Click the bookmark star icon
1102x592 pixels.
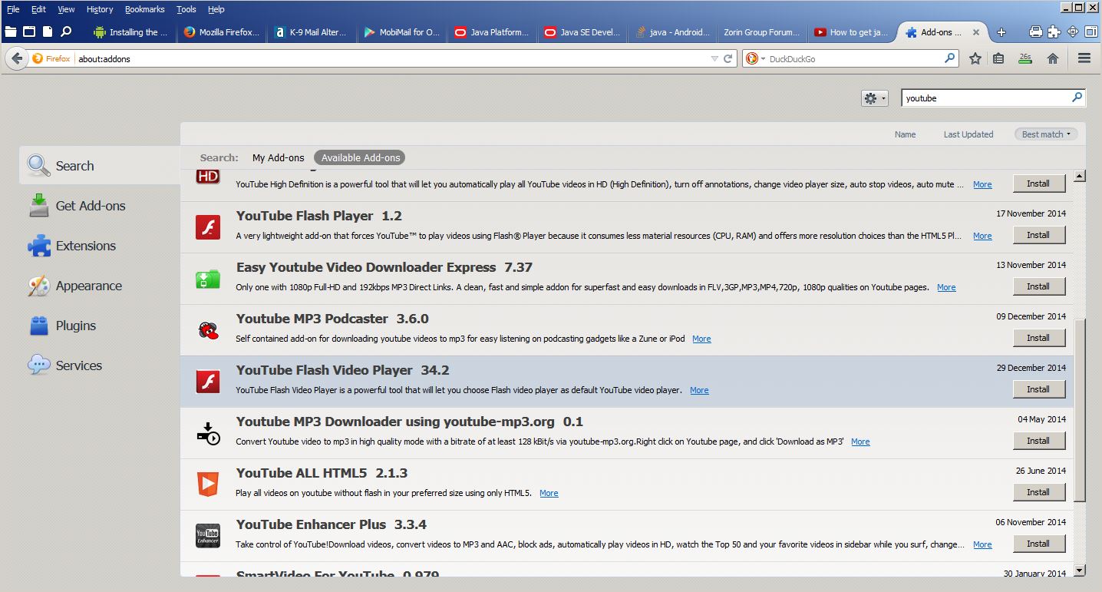975,58
